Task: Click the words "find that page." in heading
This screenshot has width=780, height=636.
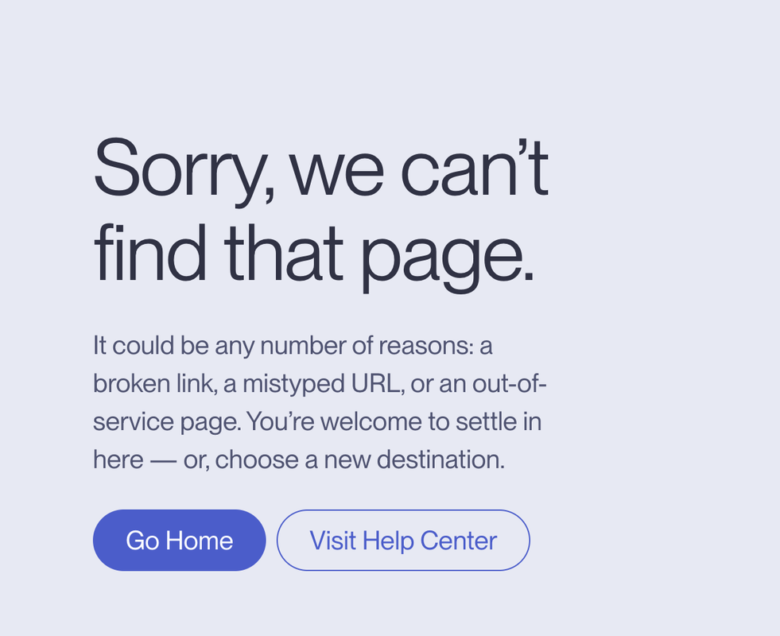Action: coord(314,256)
